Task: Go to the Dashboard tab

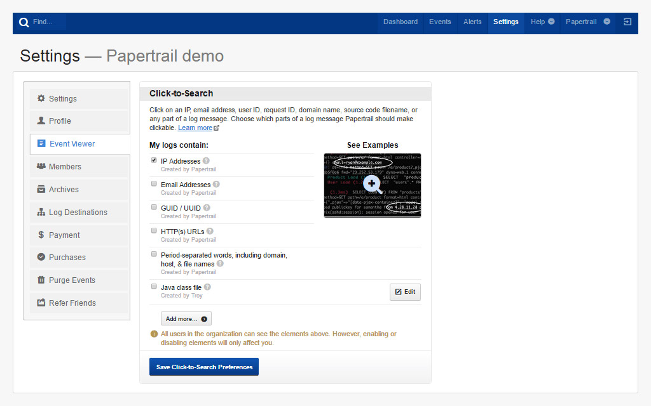Action: point(401,22)
